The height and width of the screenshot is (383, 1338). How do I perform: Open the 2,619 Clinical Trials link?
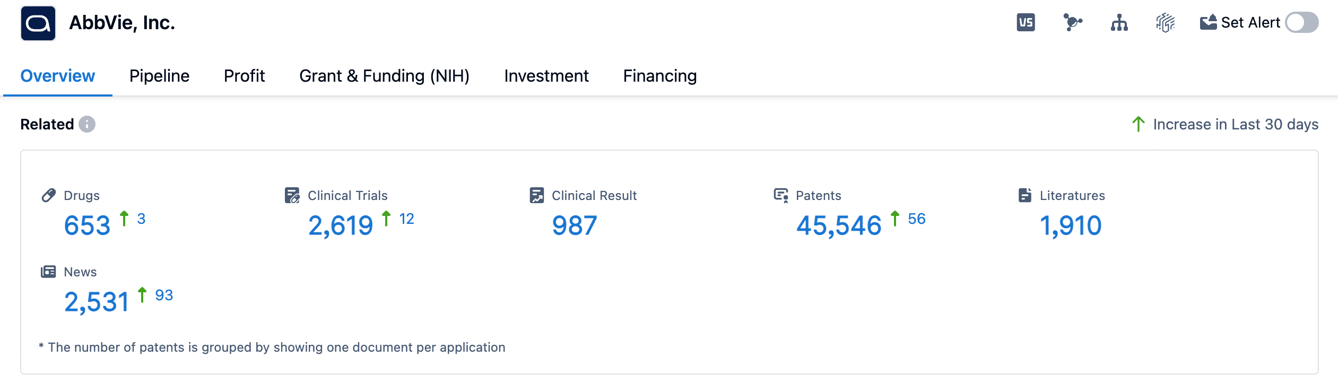click(341, 225)
